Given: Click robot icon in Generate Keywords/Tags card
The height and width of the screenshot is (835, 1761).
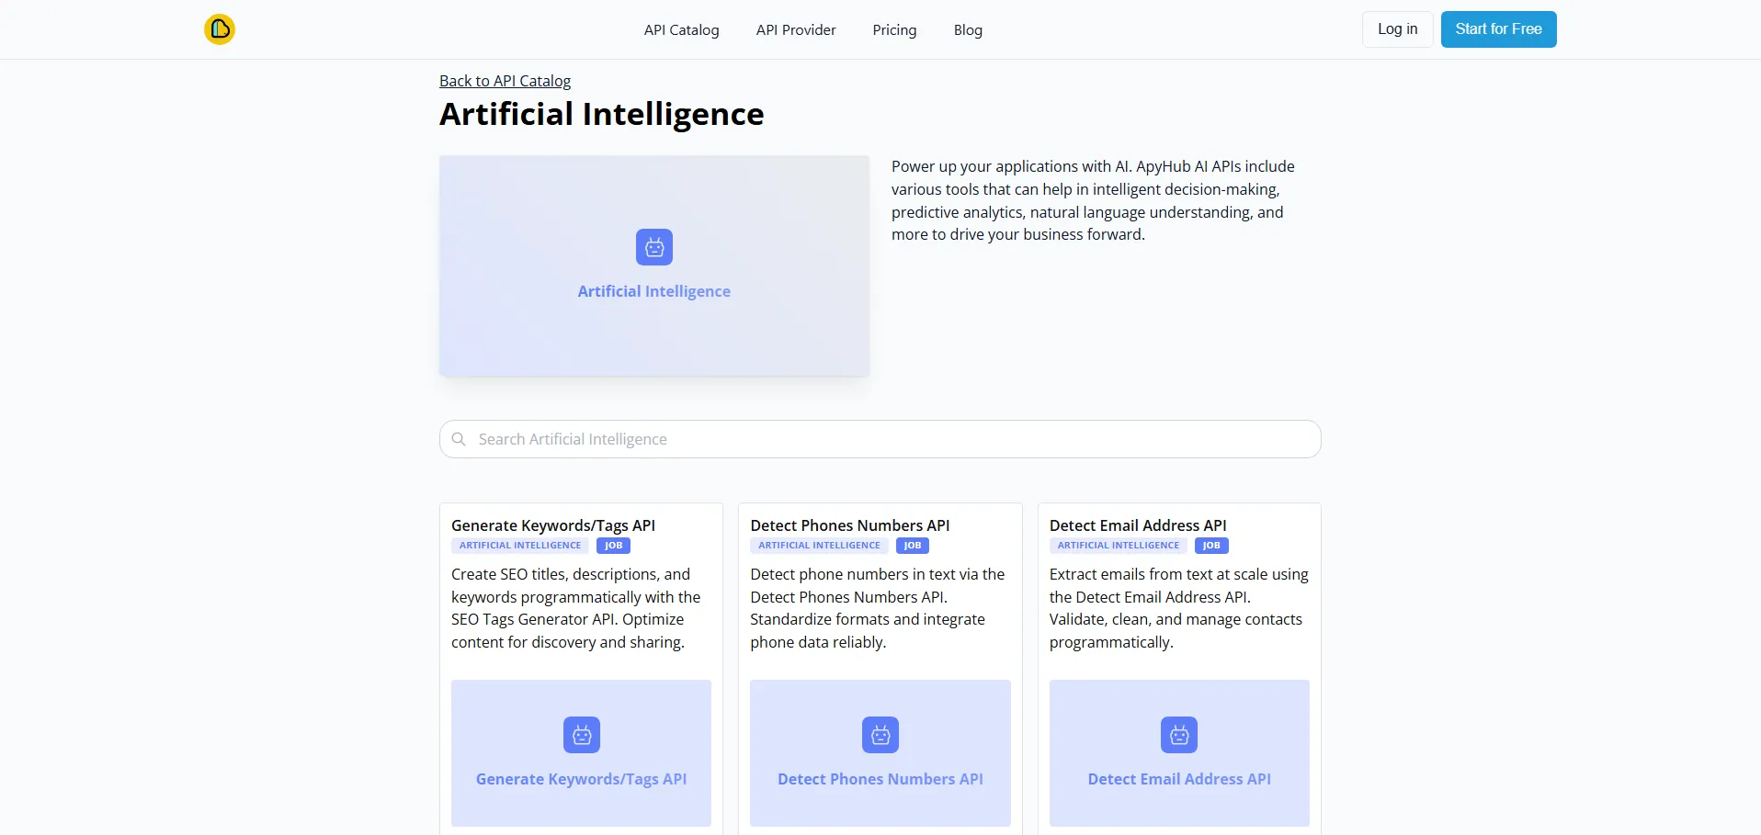Looking at the screenshot, I should [582, 735].
